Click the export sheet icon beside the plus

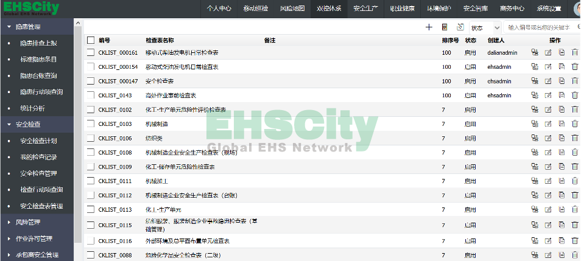pyautogui.click(x=445, y=27)
